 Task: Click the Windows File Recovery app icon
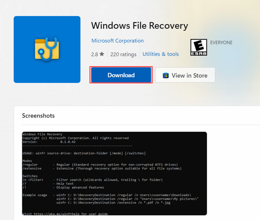tap(47, 49)
